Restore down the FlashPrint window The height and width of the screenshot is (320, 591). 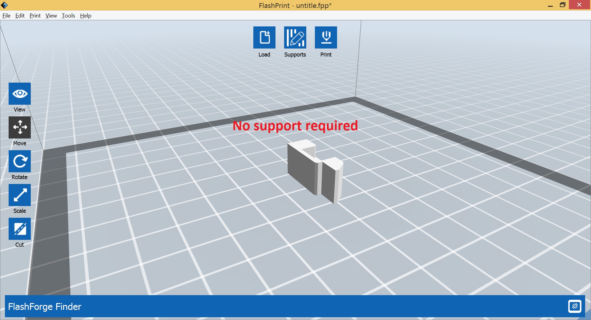point(562,5)
